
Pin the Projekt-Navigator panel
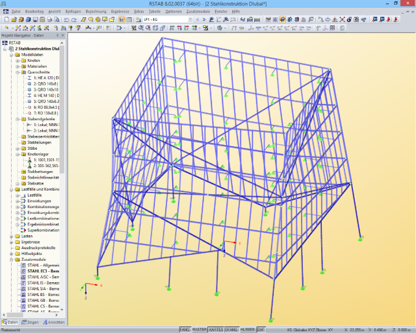pos(57,35)
